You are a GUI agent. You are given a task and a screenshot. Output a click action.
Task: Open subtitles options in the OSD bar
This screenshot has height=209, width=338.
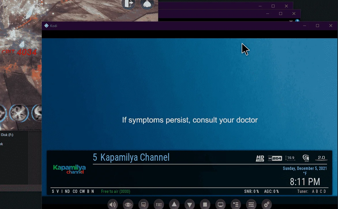point(143,204)
